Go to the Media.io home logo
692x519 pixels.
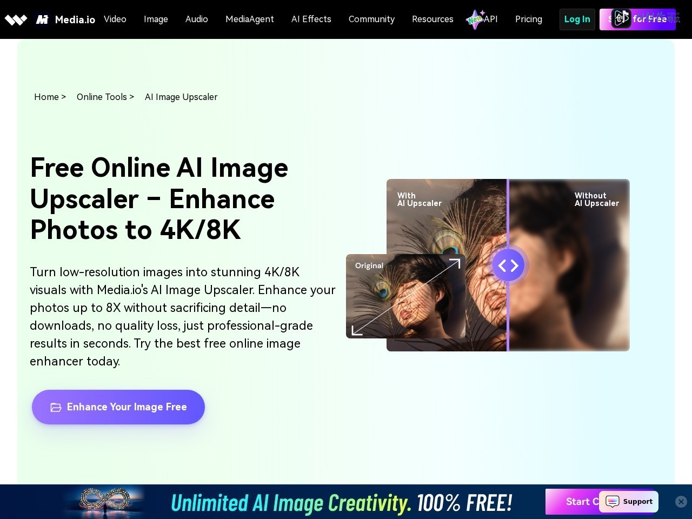pos(65,19)
